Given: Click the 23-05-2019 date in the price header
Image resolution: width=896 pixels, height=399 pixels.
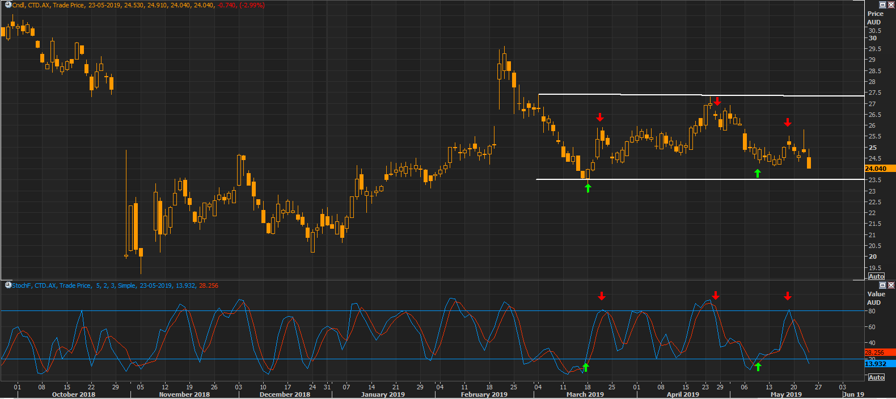Looking at the screenshot, I should [x=104, y=5].
